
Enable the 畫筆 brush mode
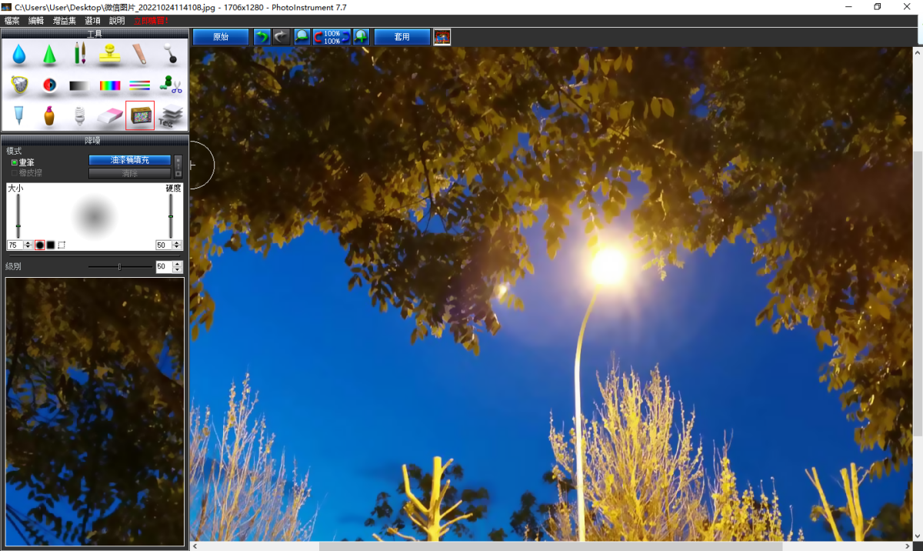15,162
